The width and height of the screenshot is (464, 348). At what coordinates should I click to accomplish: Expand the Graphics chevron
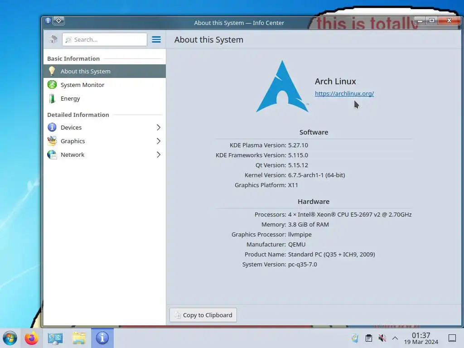(x=158, y=141)
